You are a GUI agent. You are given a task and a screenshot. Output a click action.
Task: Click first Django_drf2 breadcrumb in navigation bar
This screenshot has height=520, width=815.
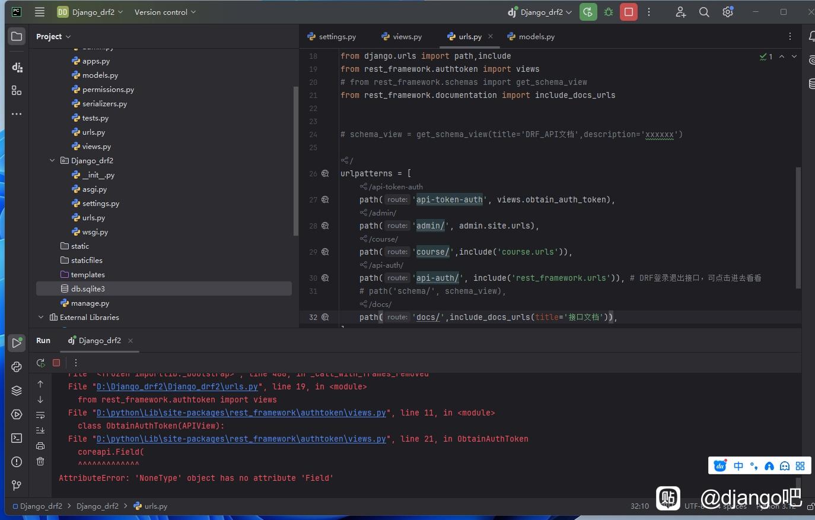37,506
